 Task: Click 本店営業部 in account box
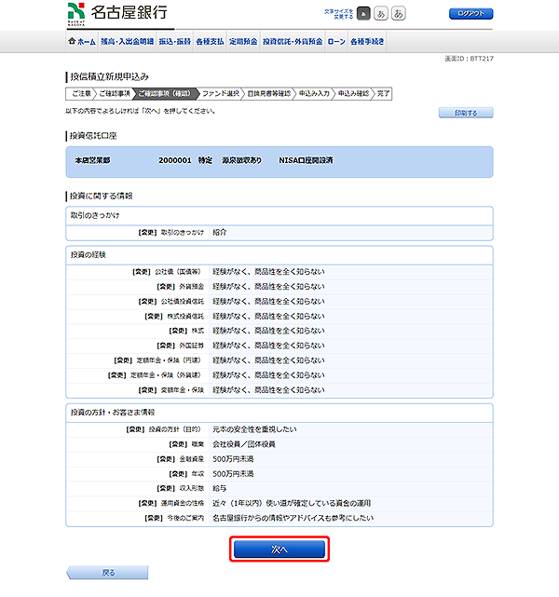(92, 160)
